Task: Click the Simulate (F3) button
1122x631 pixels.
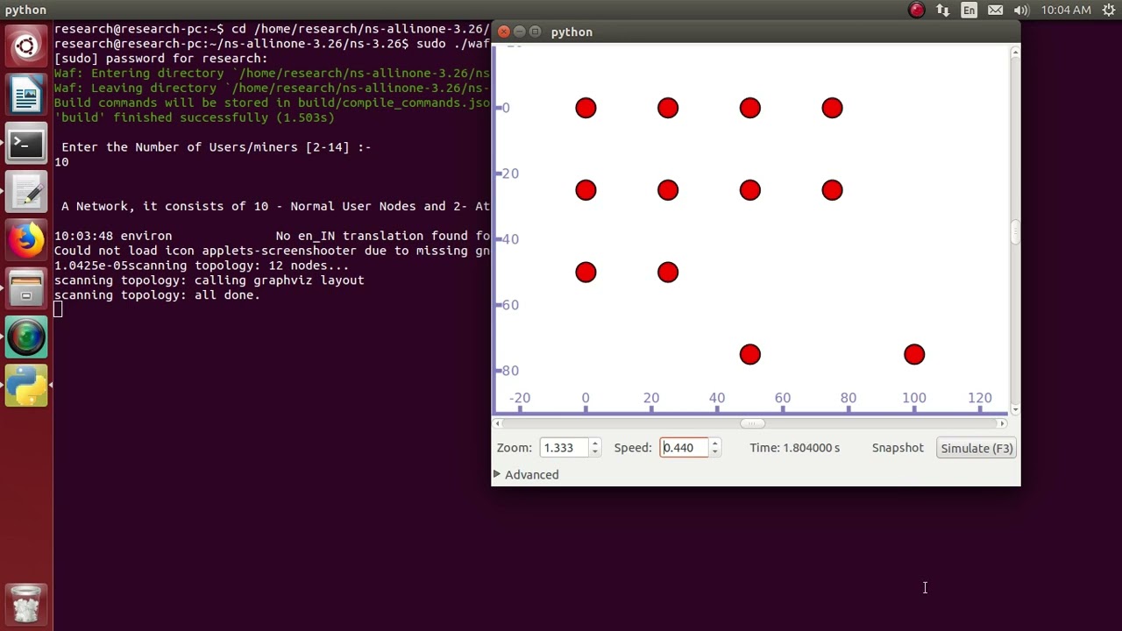Action: click(x=976, y=448)
